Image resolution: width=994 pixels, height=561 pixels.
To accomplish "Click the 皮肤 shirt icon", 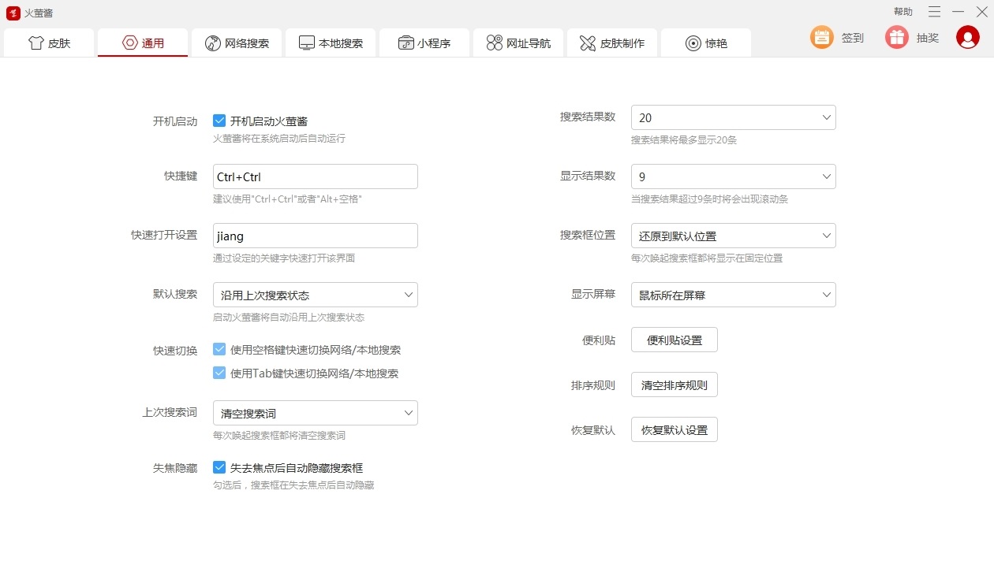I will tap(36, 43).
